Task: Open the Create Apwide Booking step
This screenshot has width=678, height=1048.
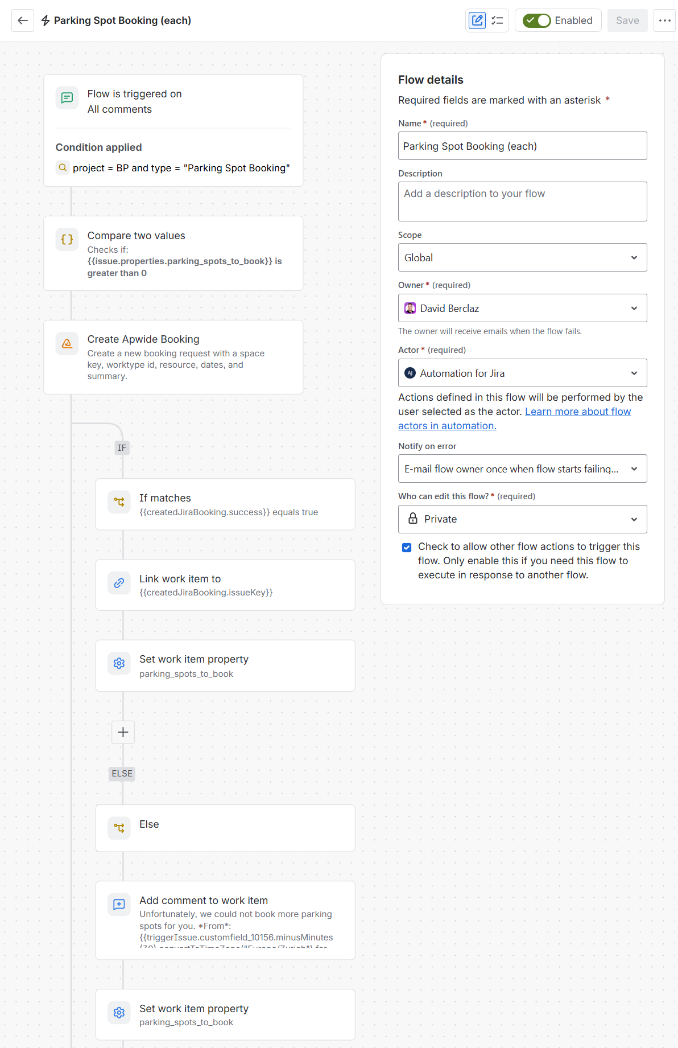Action: [173, 357]
